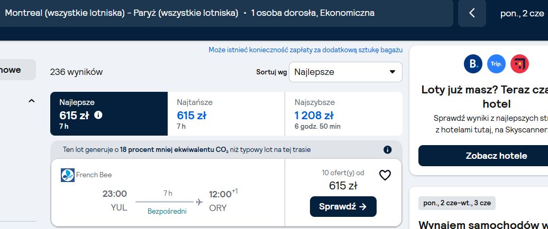Click info icon next to 615 zł
The width and height of the screenshot is (548, 229).
pyautogui.click(x=98, y=114)
